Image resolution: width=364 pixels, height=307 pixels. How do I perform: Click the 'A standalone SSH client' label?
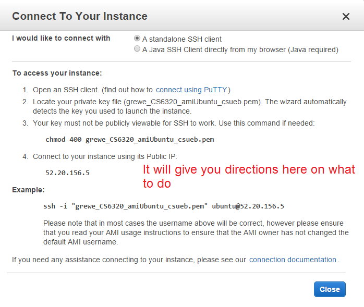pyautogui.click(x=182, y=39)
